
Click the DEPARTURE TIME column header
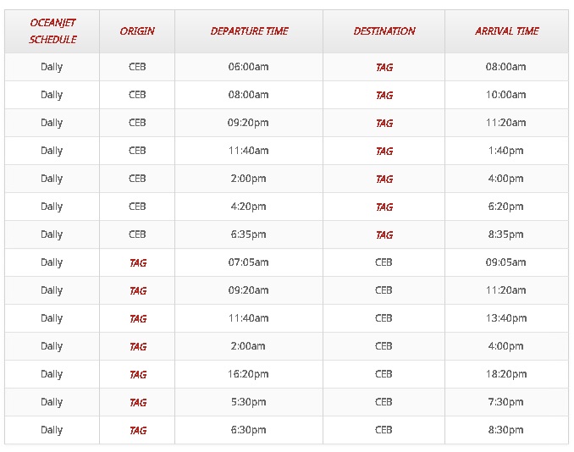tap(249, 31)
